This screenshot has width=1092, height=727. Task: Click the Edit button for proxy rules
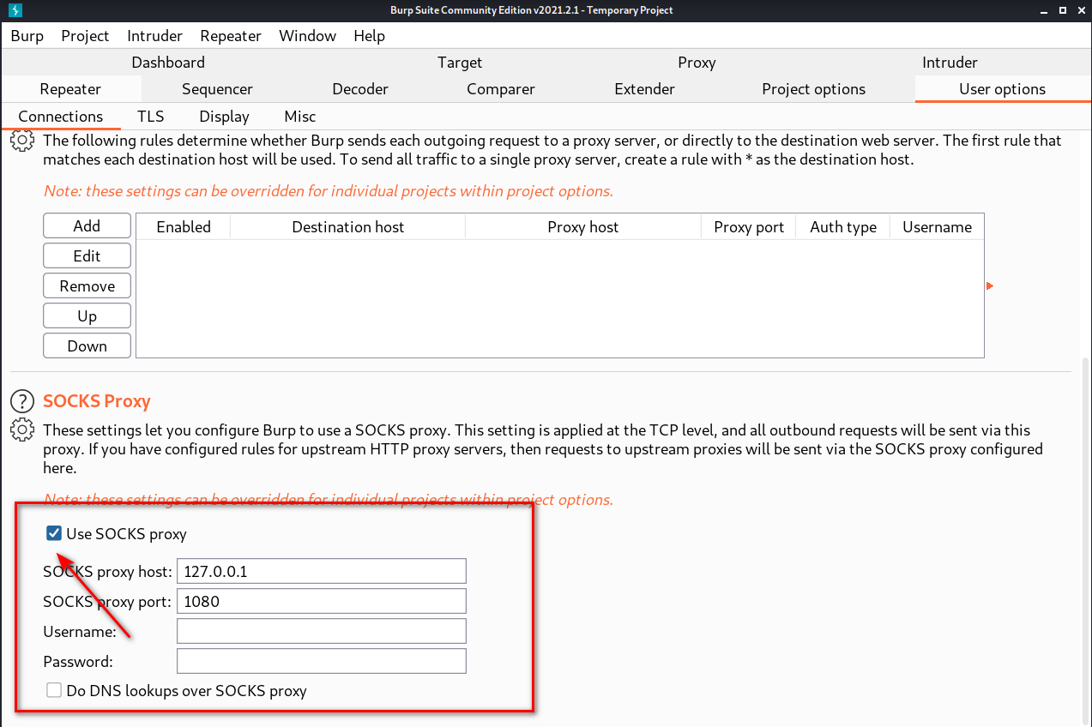tap(87, 256)
